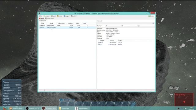This screenshot has width=196, height=110.
Task: Select game hotbar slot 7
Action: [x=110, y=104]
